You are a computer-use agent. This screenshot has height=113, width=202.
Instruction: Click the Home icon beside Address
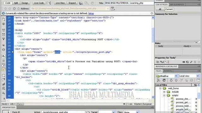click(18, 8)
